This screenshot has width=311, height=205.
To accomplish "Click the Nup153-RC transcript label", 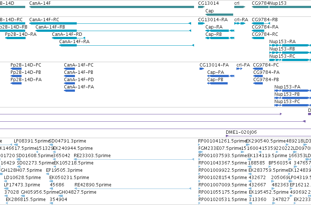I will point(282,56).
